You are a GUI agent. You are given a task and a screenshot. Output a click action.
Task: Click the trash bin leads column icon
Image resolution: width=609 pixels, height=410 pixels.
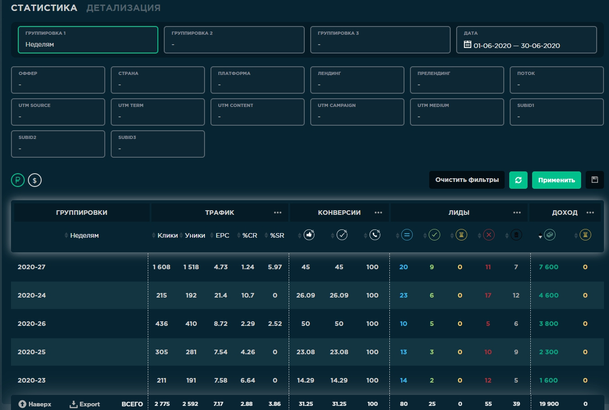coord(517,235)
